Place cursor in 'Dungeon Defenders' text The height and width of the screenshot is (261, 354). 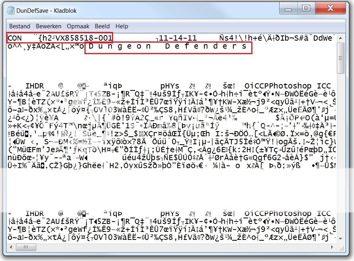tap(168, 46)
